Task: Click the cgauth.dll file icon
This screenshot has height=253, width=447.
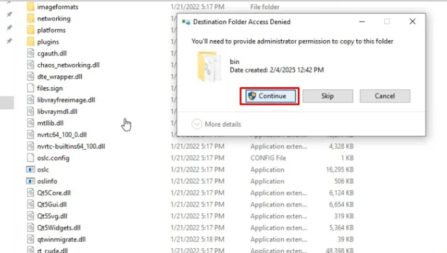Action: tap(30, 54)
